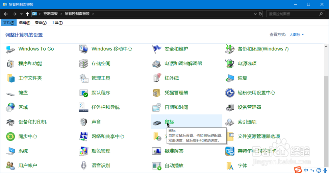The width and height of the screenshot is (329, 173).
Task: Refresh the control panel view
Action: [260, 14]
